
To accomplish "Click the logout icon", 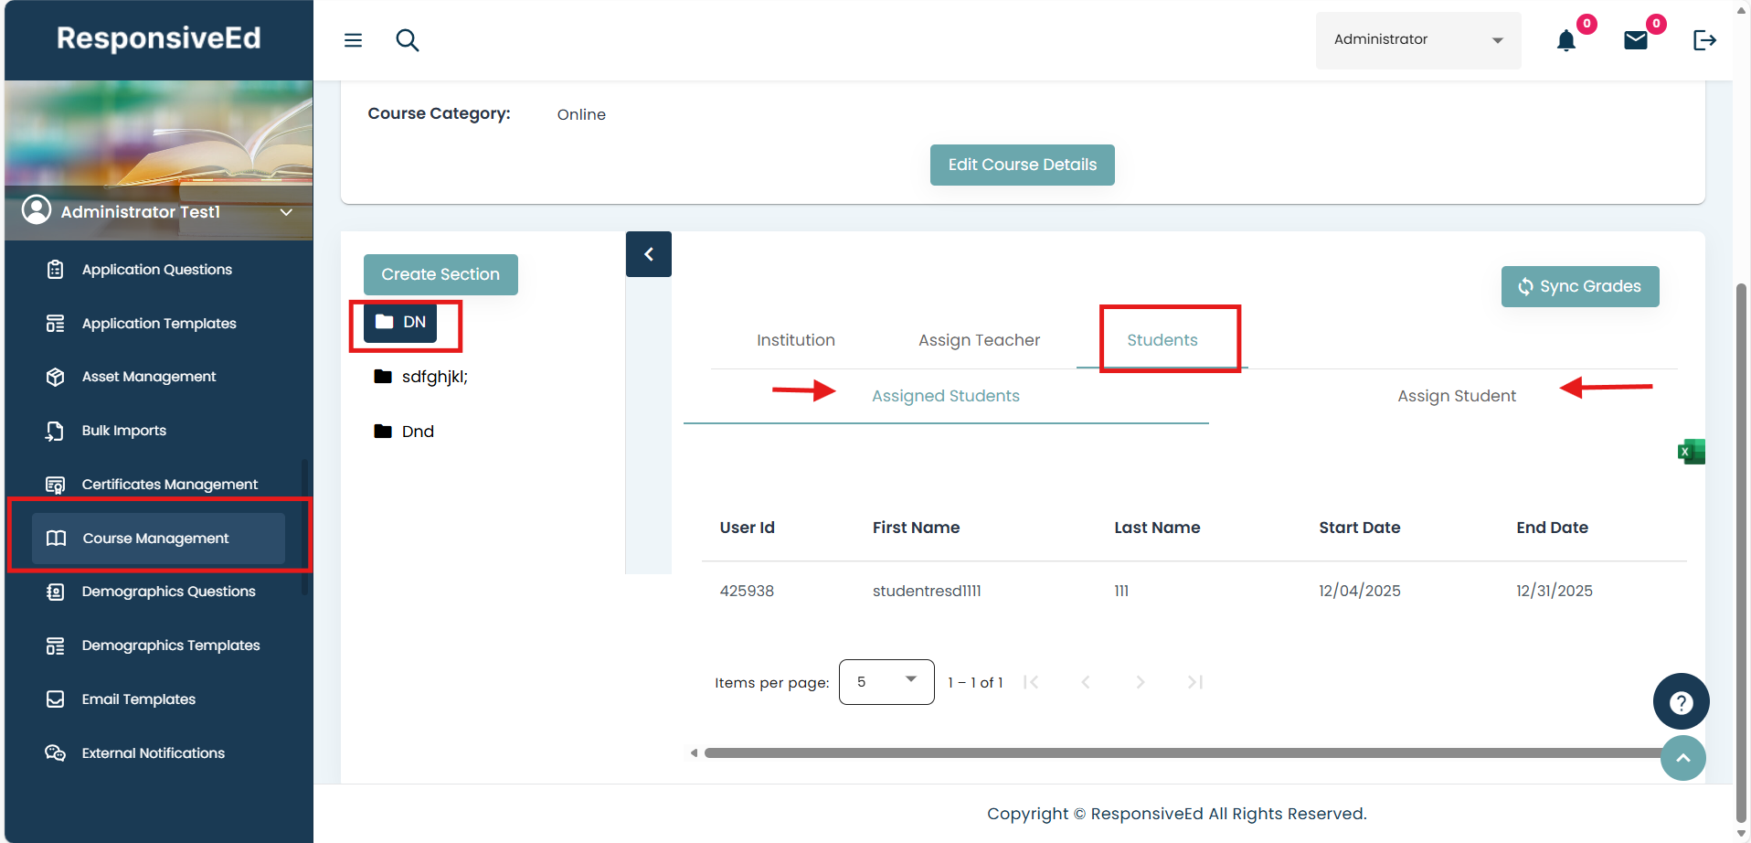I will point(1704,40).
